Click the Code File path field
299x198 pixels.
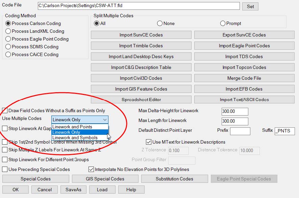click(139, 6)
